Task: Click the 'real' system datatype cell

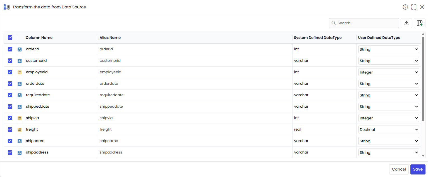Action: pyautogui.click(x=324, y=129)
